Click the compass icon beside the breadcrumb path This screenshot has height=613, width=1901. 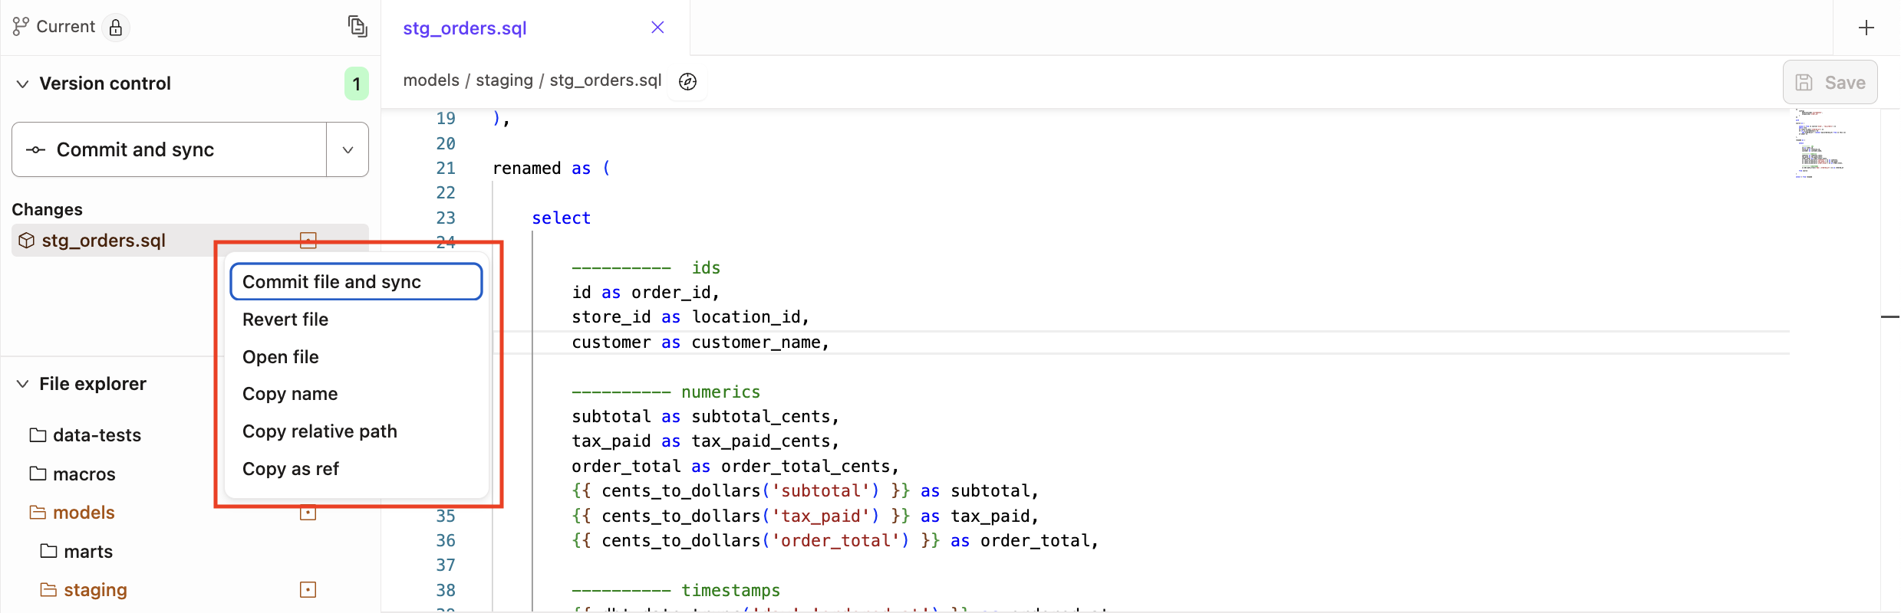688,81
